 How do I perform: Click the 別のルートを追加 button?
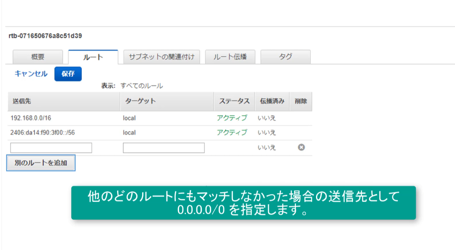pyautogui.click(x=41, y=163)
